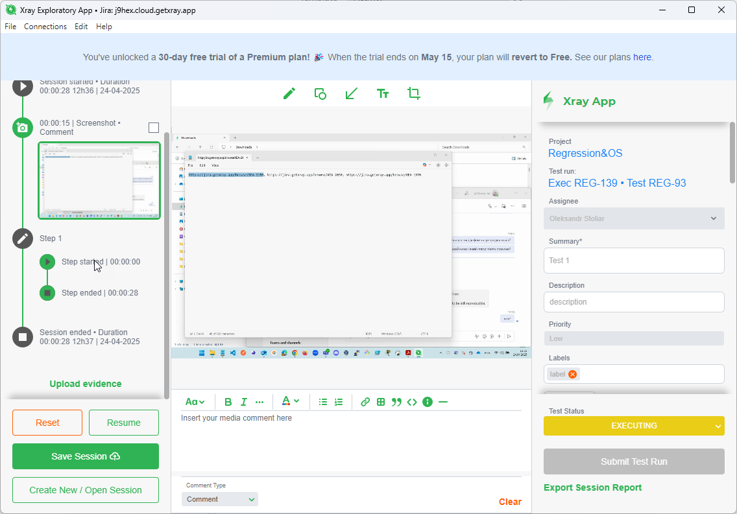Image resolution: width=737 pixels, height=514 pixels.
Task: Toggle bold formatting in comment editor
Action: coord(228,402)
